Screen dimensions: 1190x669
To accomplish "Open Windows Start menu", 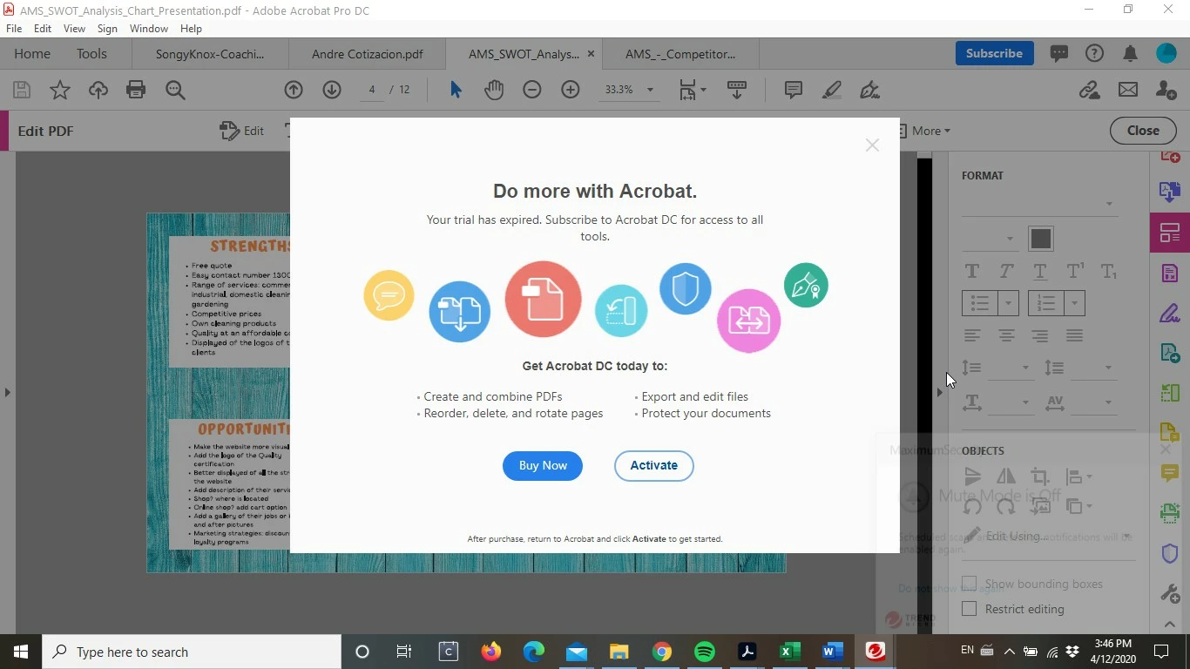I will coord(21,652).
